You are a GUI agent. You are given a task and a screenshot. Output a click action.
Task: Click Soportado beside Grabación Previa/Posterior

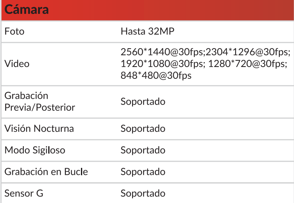point(143,101)
